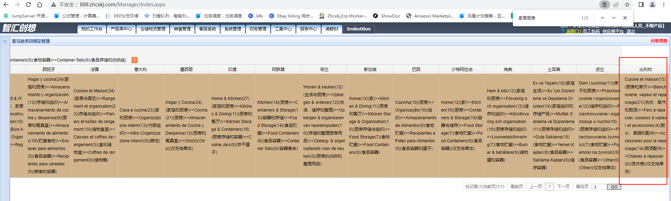Click the 墨西哥 column header
The image size is (671, 201).
point(187,70)
